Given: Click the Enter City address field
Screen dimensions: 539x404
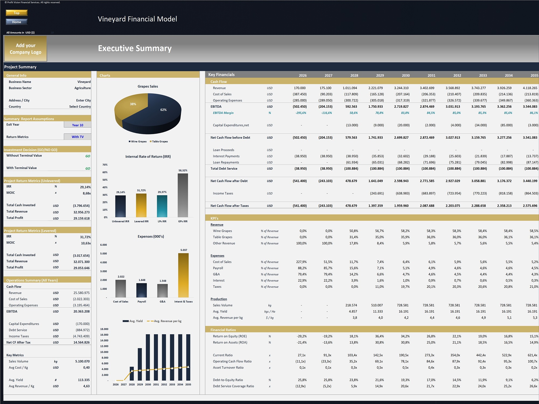Looking at the screenshot, I should pos(83,100).
